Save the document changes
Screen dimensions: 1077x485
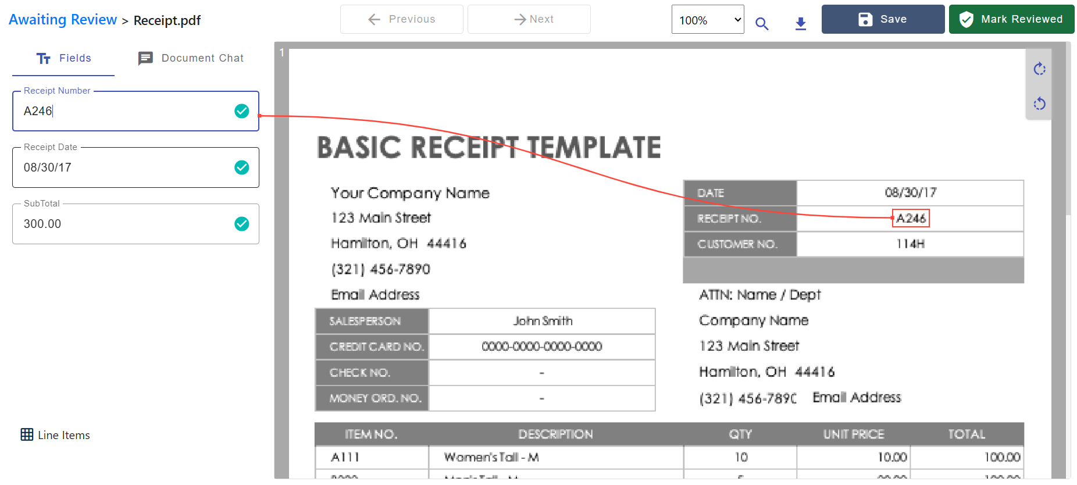pyautogui.click(x=882, y=19)
